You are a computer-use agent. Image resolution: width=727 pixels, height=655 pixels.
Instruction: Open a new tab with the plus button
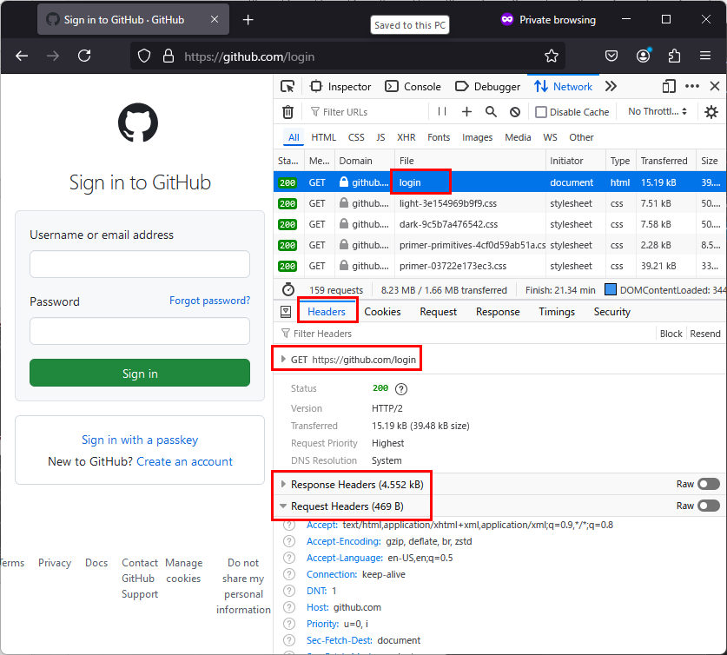(248, 19)
